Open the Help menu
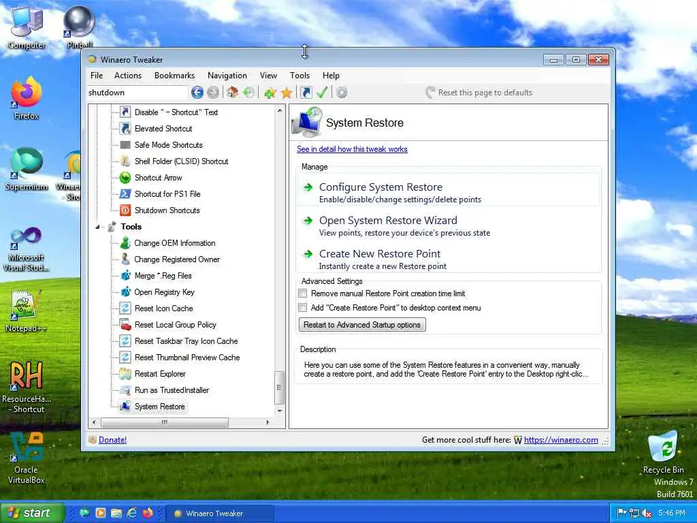 (331, 76)
